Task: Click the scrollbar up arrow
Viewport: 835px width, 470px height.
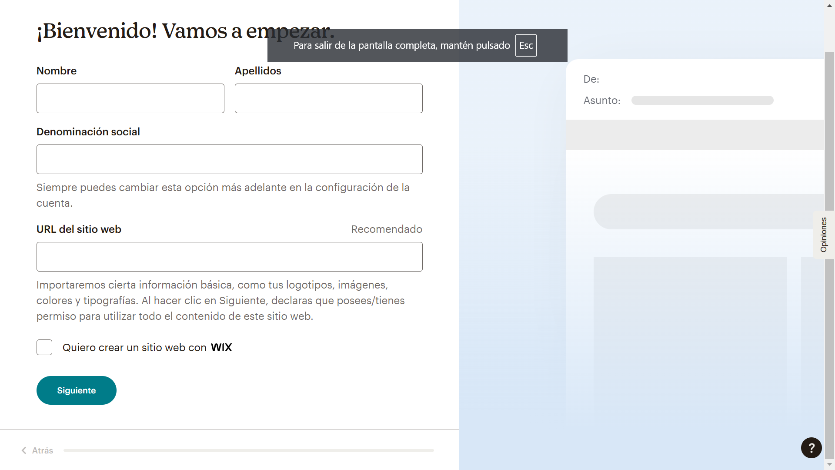Action: [x=829, y=5]
